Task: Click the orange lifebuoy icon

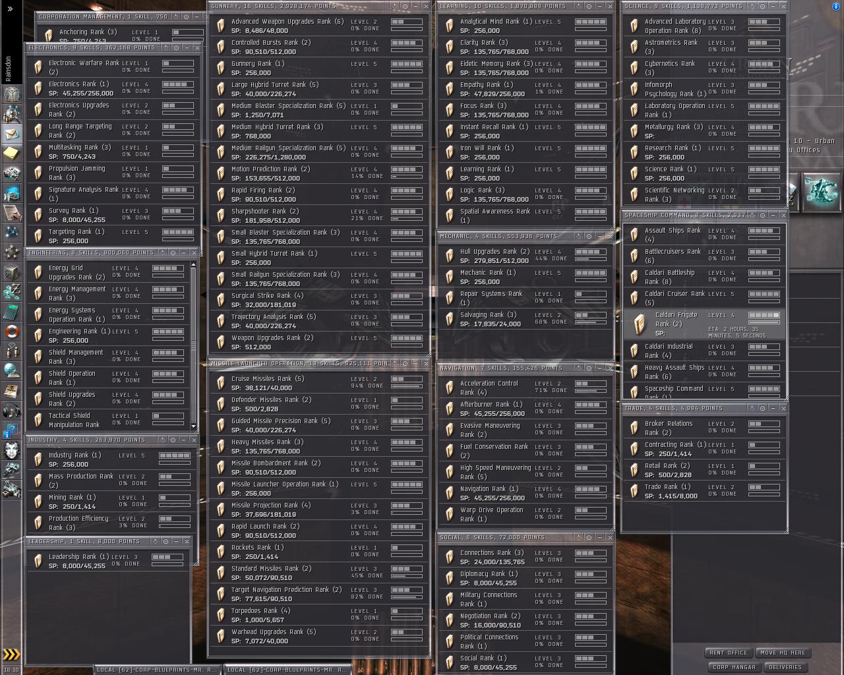Action: [12, 332]
